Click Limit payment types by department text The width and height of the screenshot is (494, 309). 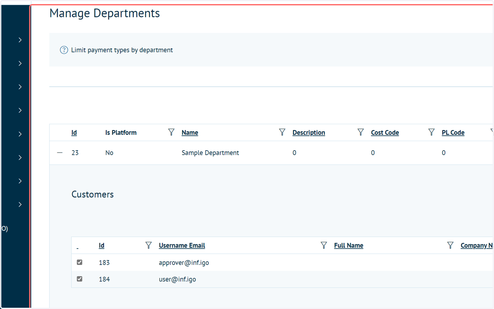click(x=122, y=50)
